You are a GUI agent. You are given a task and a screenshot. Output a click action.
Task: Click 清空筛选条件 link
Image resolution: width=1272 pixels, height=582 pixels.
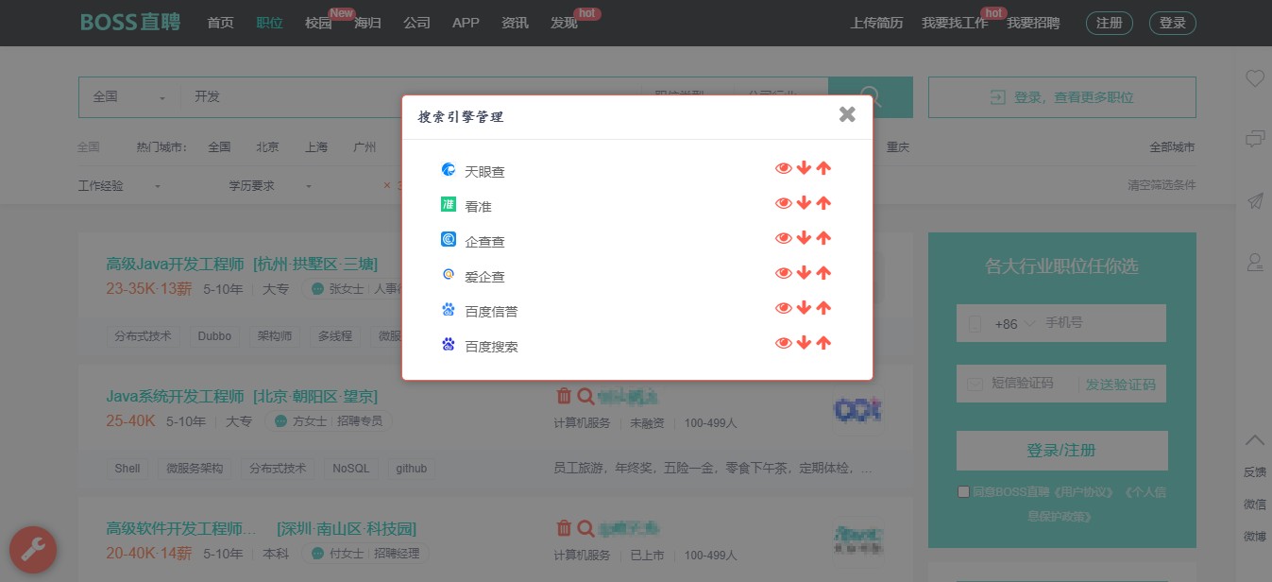coord(1162,185)
